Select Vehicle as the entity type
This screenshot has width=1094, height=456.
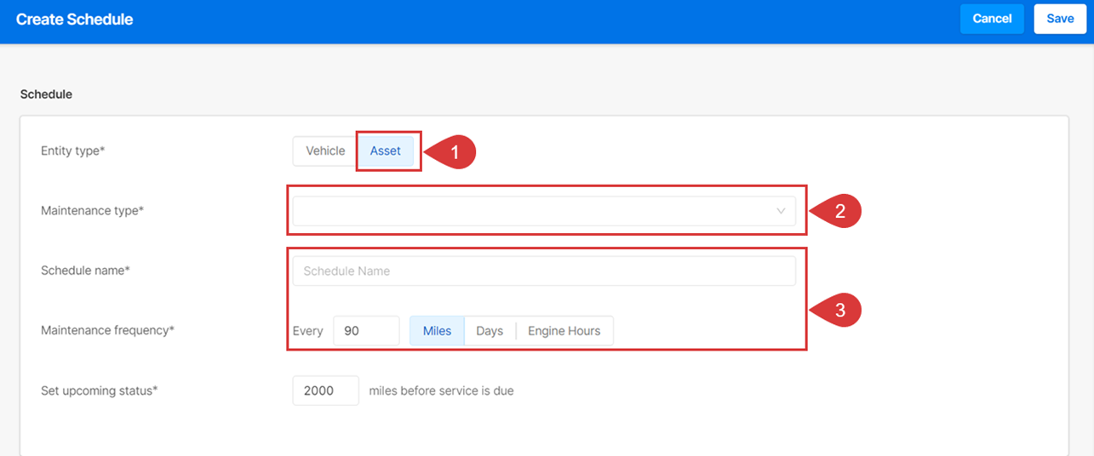(325, 151)
